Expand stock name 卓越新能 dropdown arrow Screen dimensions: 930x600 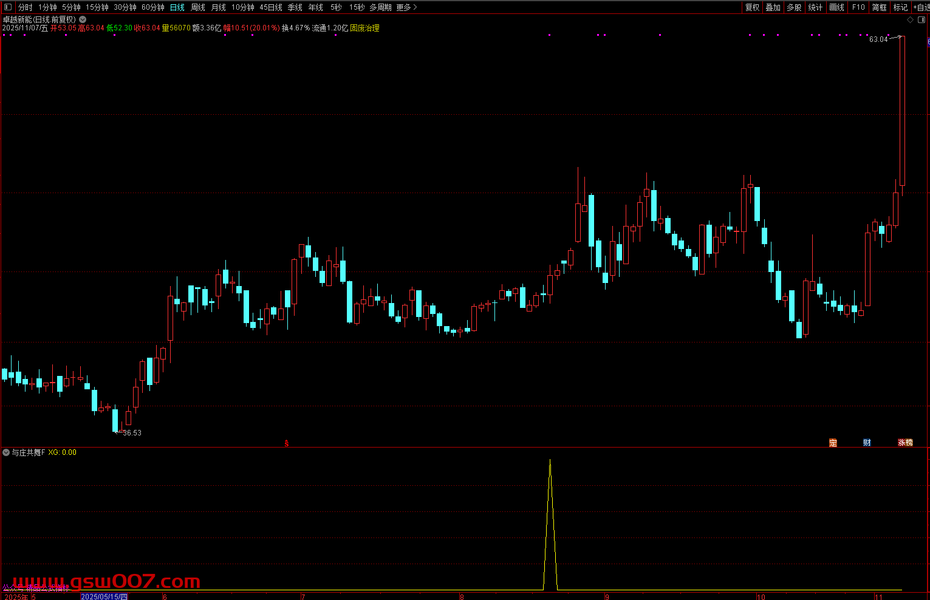pos(83,19)
